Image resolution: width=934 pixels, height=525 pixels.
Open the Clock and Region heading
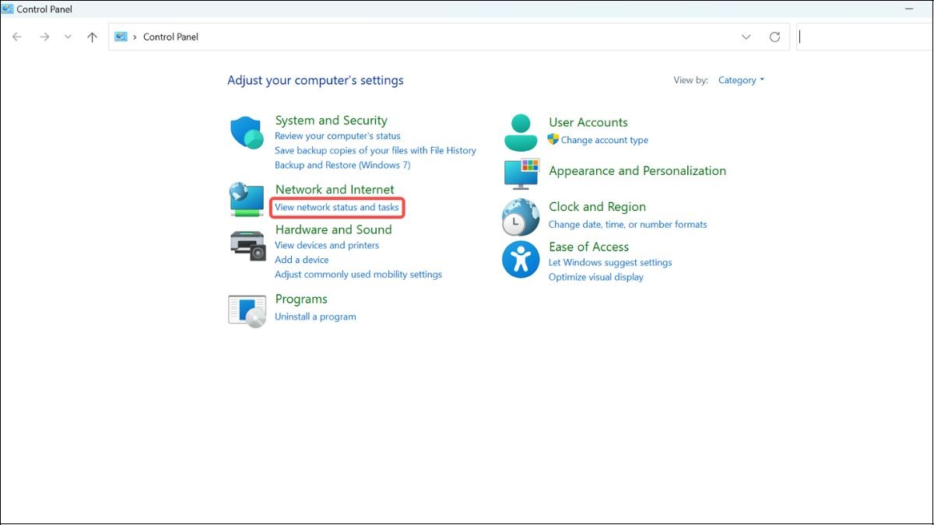tap(597, 207)
